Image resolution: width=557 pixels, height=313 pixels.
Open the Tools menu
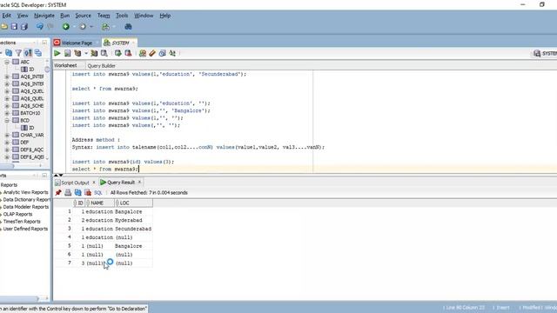tap(122, 16)
